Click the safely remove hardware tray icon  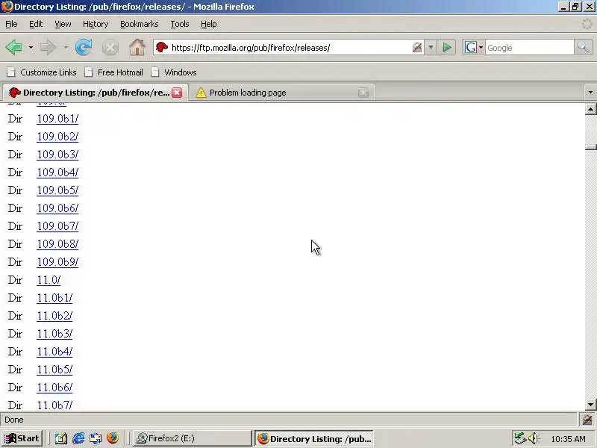(x=519, y=438)
